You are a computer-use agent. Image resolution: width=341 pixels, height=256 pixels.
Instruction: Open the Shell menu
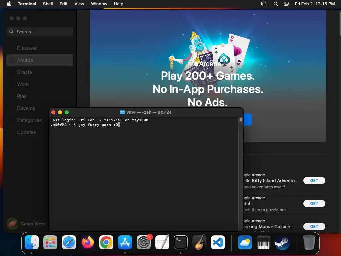point(48,4)
